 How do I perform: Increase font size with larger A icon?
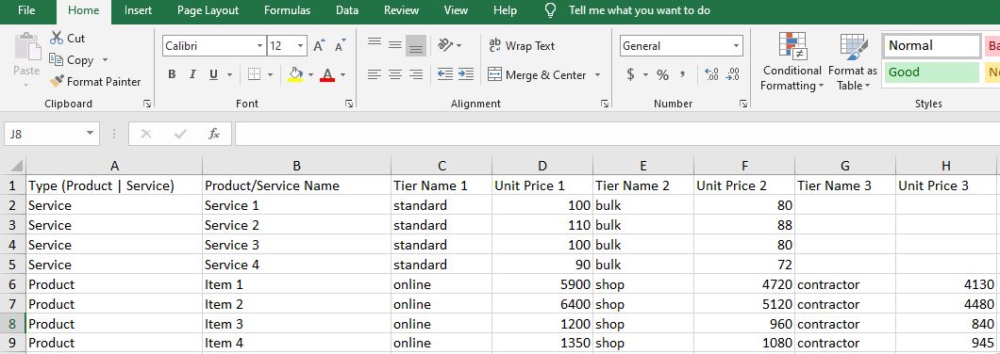coord(320,46)
